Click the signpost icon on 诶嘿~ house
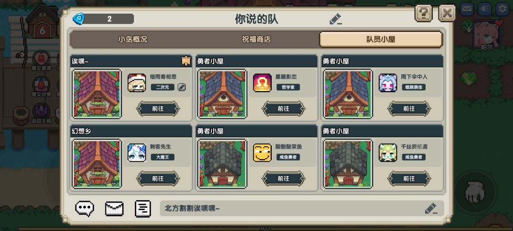 (x=186, y=61)
